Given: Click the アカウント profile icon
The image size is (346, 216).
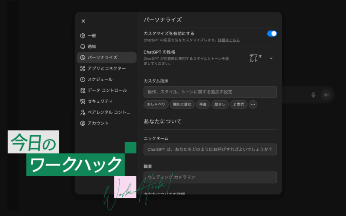Looking at the screenshot, I should point(83,123).
